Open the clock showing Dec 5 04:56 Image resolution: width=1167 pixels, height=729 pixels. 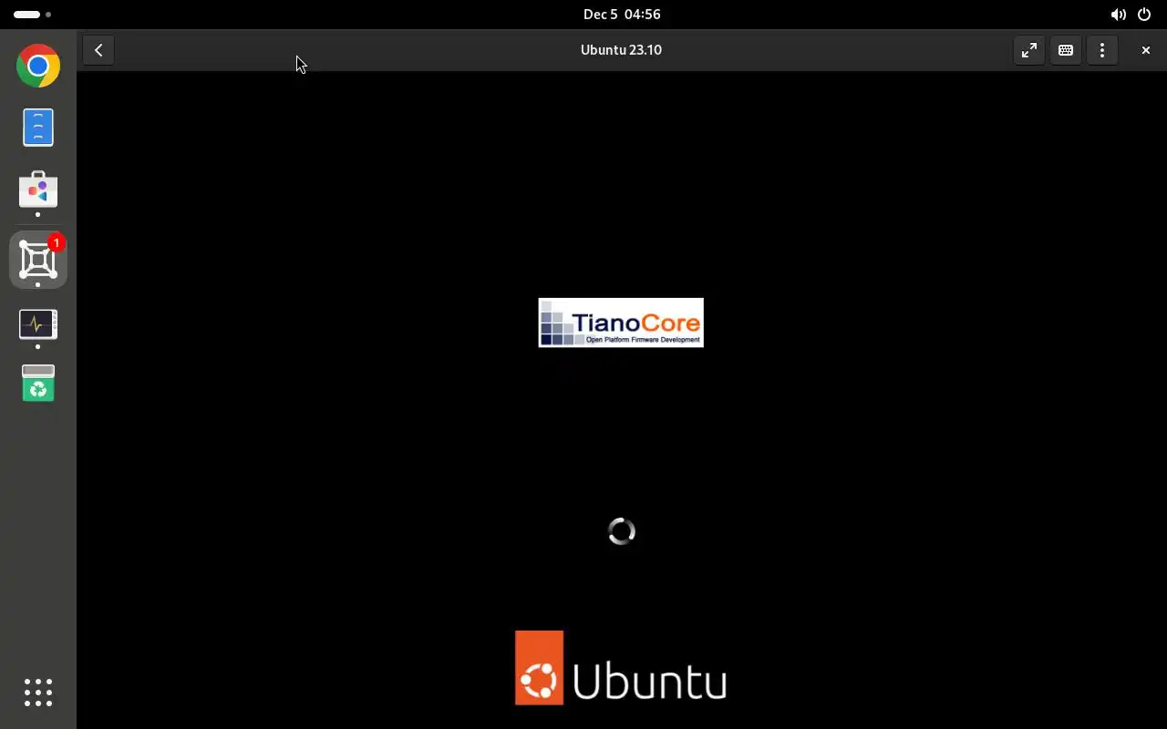click(622, 15)
